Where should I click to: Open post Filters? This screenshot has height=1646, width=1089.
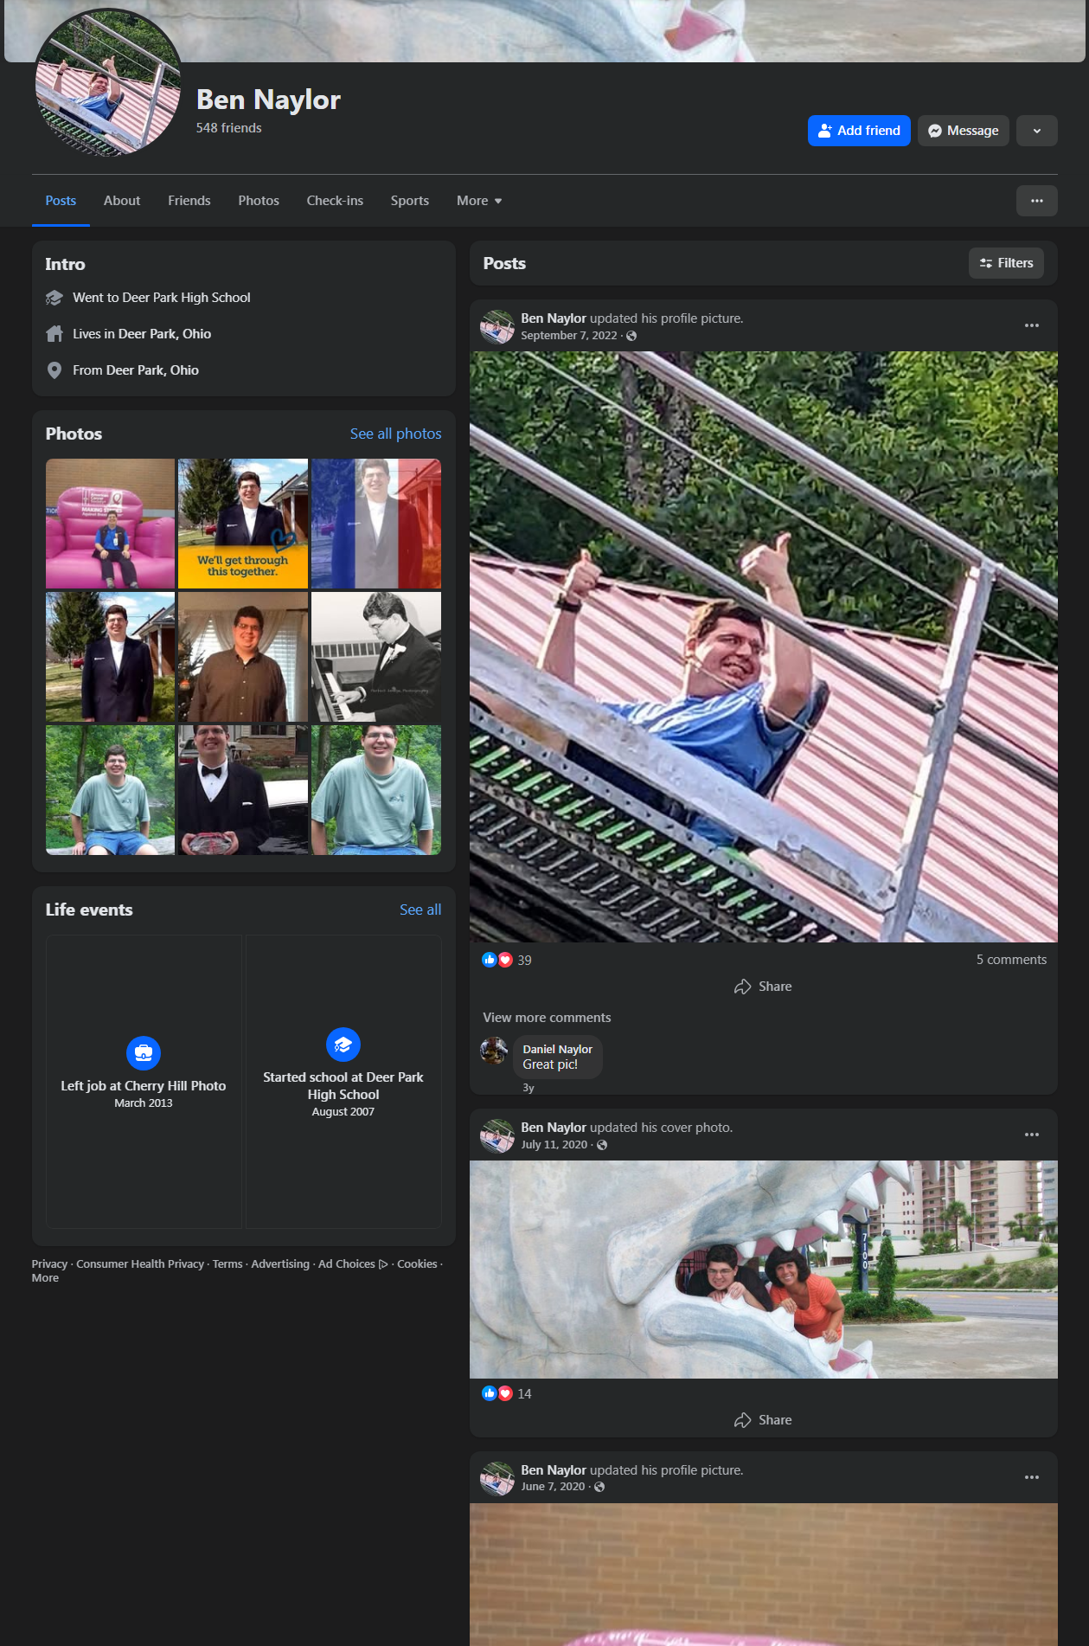coord(1006,263)
